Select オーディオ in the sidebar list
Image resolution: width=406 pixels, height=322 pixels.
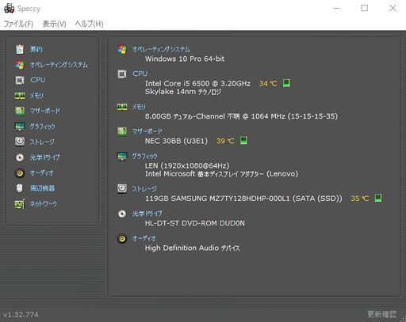coord(42,173)
